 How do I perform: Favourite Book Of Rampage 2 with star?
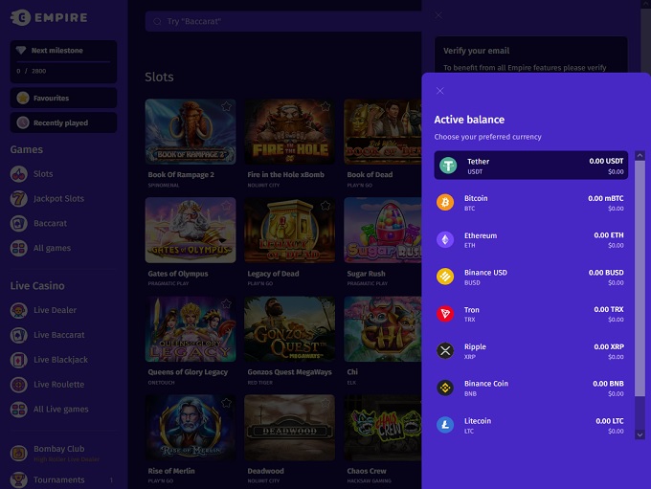pyautogui.click(x=226, y=106)
